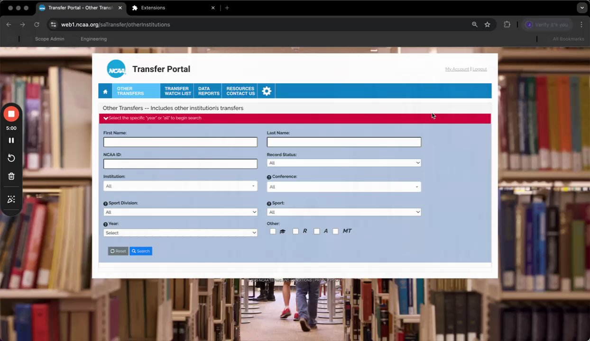590x341 pixels.
Task: Click the browser forward arrow
Action: [22, 25]
